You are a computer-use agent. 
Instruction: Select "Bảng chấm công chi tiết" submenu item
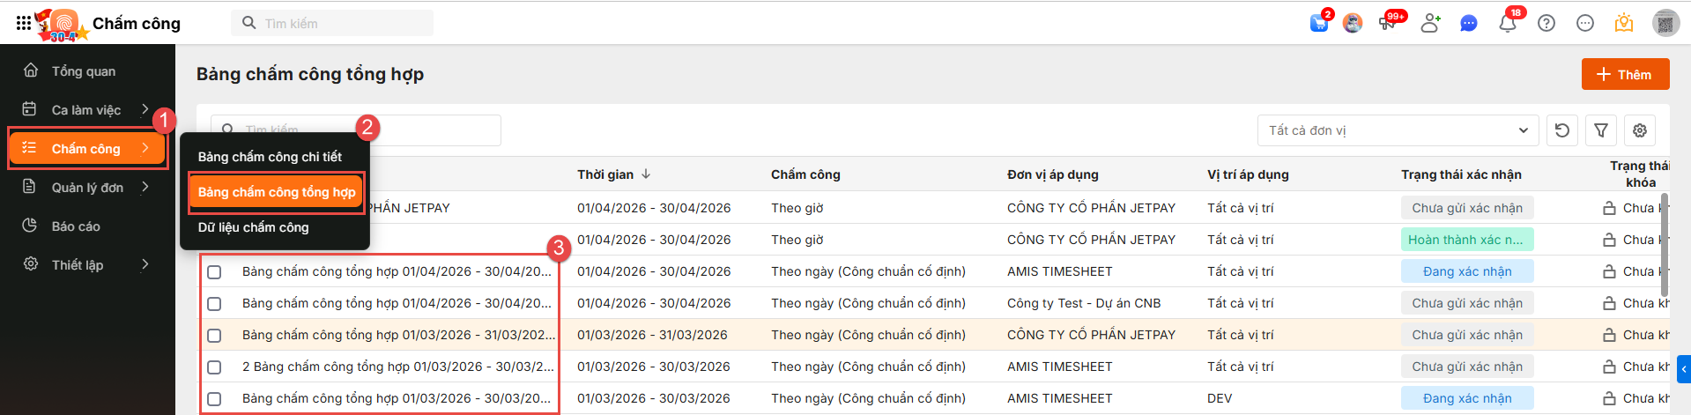270,157
